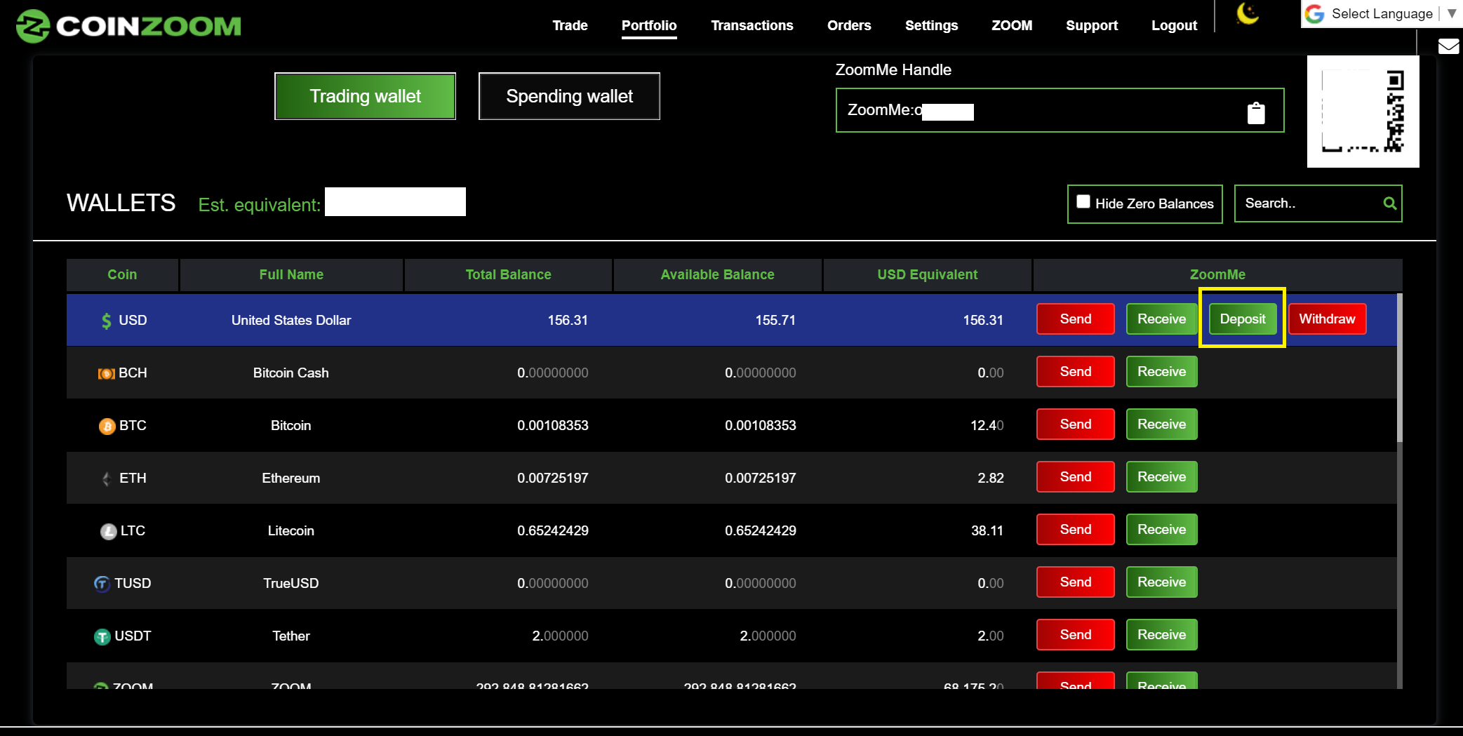Click Receive for Litecoin

(1162, 530)
